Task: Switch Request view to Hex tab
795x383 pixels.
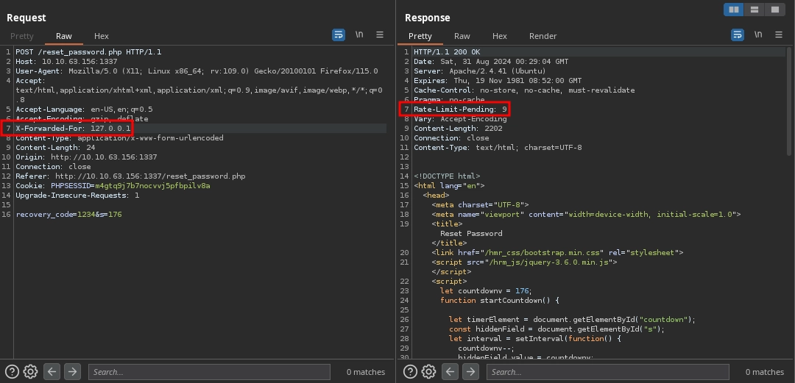Action: [x=102, y=36]
